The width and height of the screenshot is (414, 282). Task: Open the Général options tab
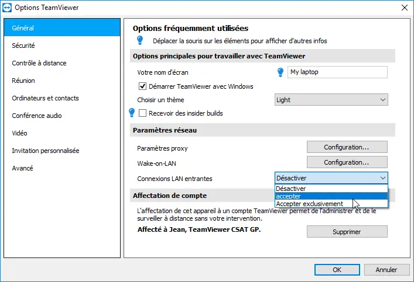[62, 27]
